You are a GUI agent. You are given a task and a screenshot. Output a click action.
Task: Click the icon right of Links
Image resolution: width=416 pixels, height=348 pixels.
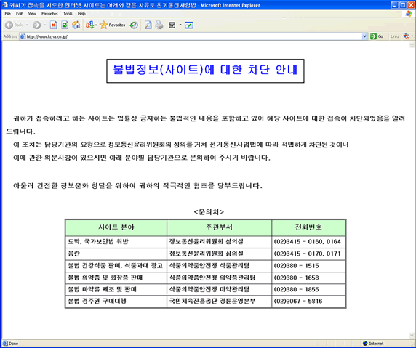(407, 36)
